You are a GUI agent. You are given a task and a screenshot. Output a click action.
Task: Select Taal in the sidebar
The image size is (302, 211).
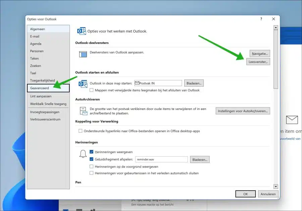click(48, 73)
